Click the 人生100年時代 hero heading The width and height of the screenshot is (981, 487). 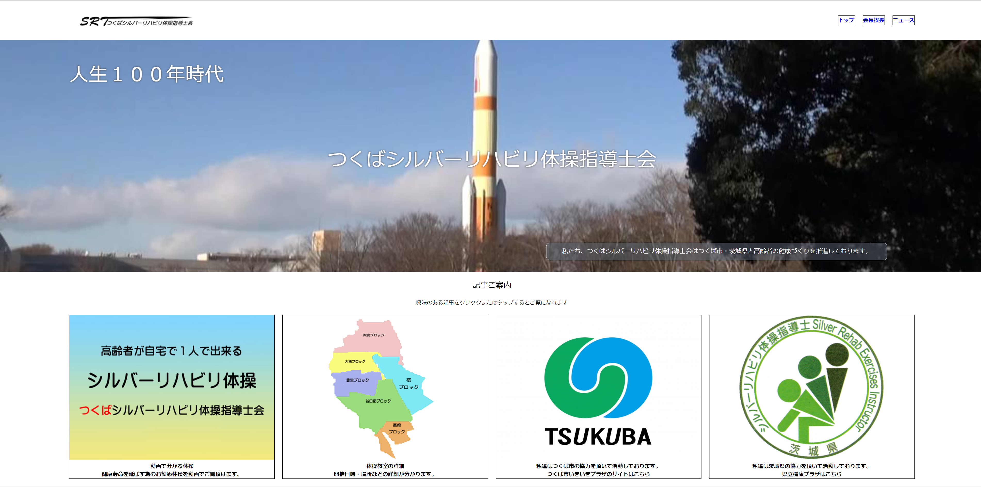147,74
